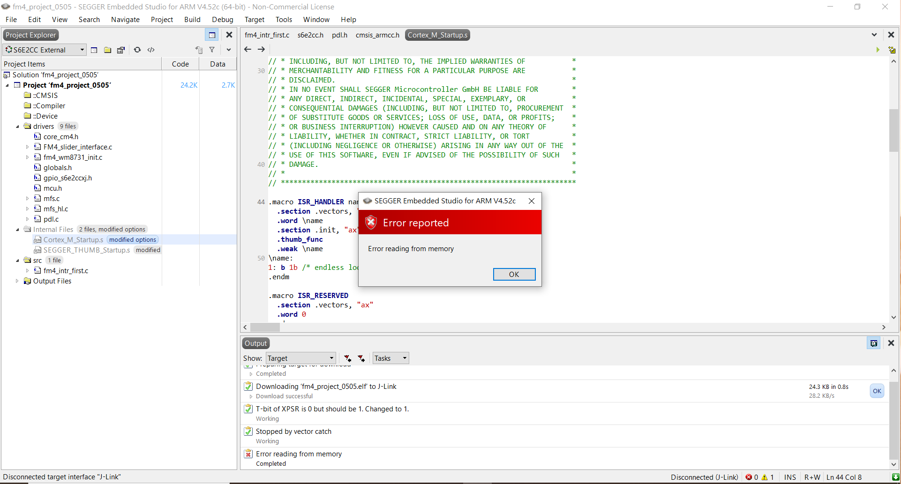The image size is (901, 484).
Task: Close the Error reported dialog with X
Action: pos(532,201)
